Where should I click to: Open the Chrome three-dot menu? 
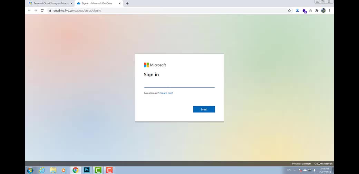point(330,11)
